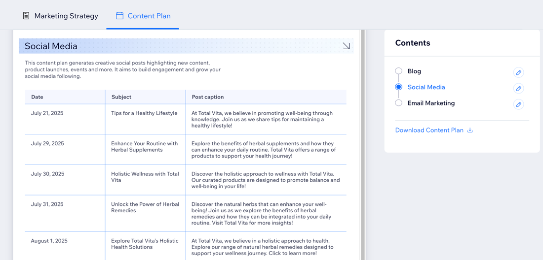Click the July 30 post caption text
Image resolution: width=543 pixels, height=260 pixels.
click(266, 180)
